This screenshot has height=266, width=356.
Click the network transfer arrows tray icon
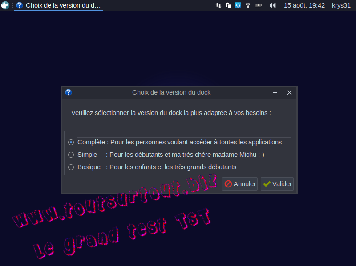(x=218, y=5)
